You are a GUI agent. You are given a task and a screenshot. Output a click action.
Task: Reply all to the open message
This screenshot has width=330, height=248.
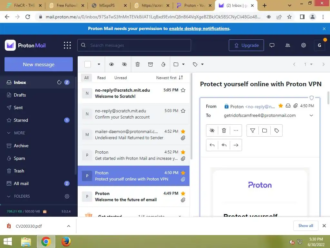[224, 145]
